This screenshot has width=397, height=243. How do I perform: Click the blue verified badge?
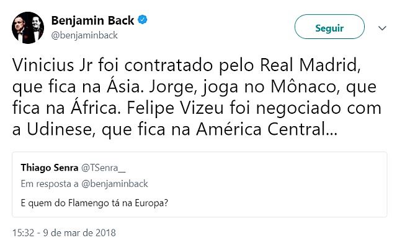(x=143, y=20)
